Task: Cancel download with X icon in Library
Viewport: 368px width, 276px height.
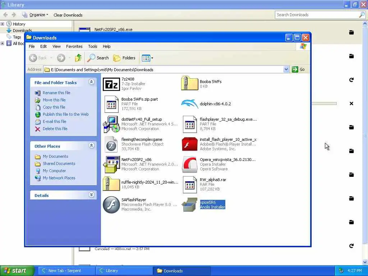Action: tap(351, 103)
